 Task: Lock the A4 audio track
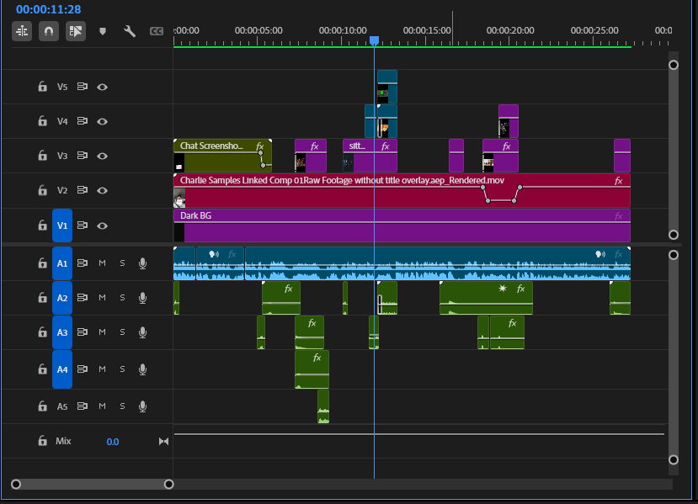tap(42, 369)
